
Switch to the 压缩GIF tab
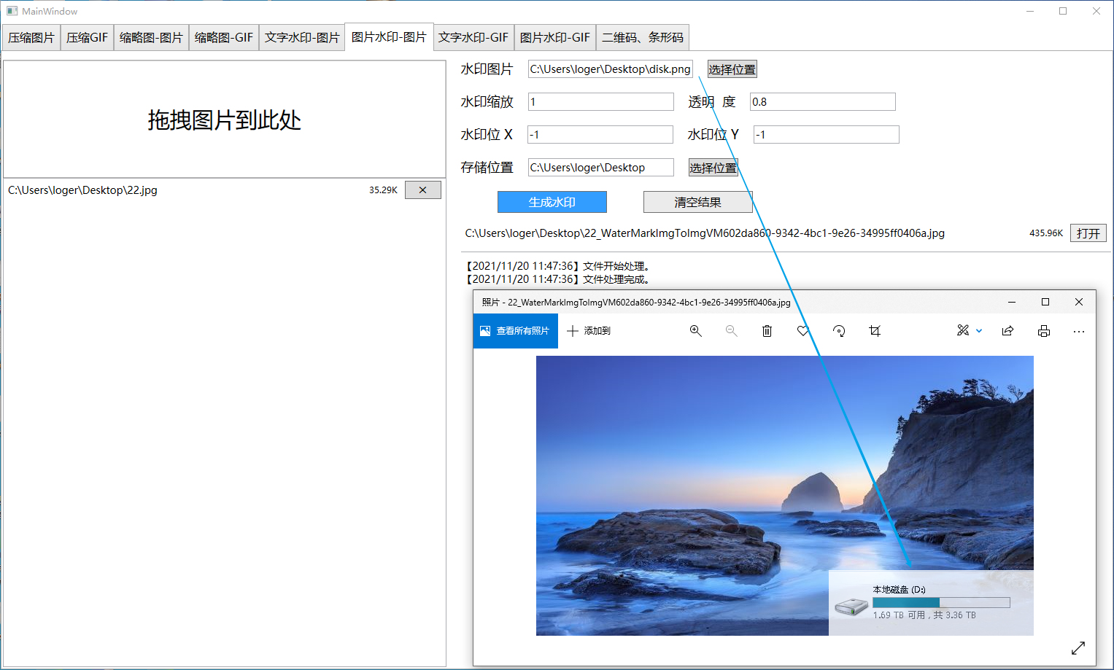click(87, 37)
